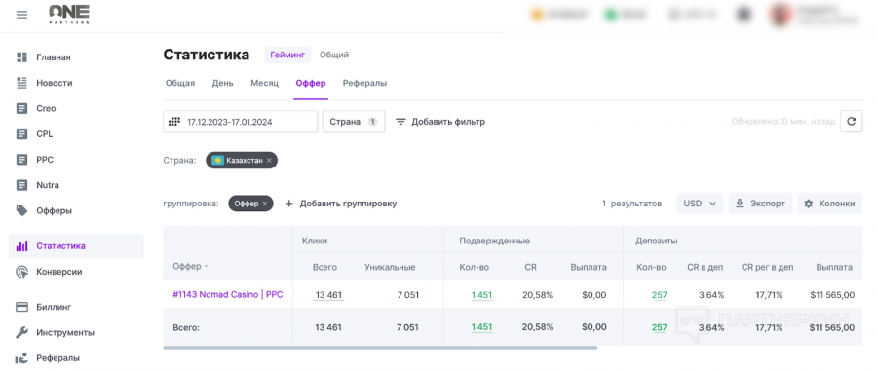877x372 pixels.
Task: Click the Офферы tag icon in the sidebar
Action: tap(21, 210)
